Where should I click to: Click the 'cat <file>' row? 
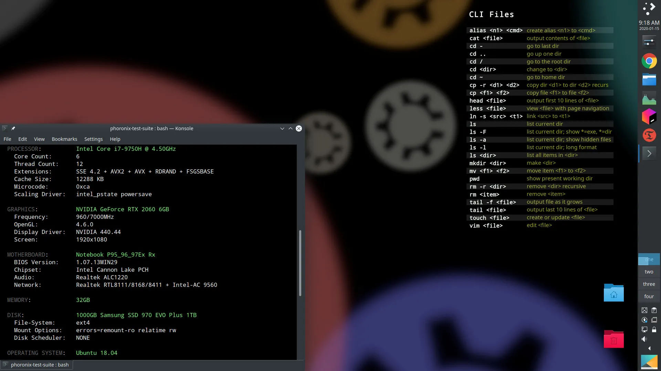pos(540,38)
